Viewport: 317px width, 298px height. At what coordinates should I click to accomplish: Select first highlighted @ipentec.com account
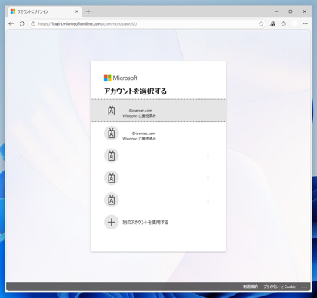tap(158, 111)
